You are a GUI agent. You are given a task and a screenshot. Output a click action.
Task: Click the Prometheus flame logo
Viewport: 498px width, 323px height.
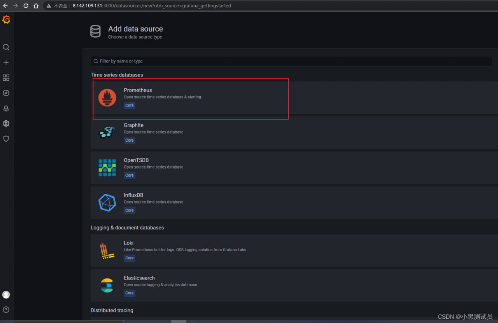tap(107, 97)
